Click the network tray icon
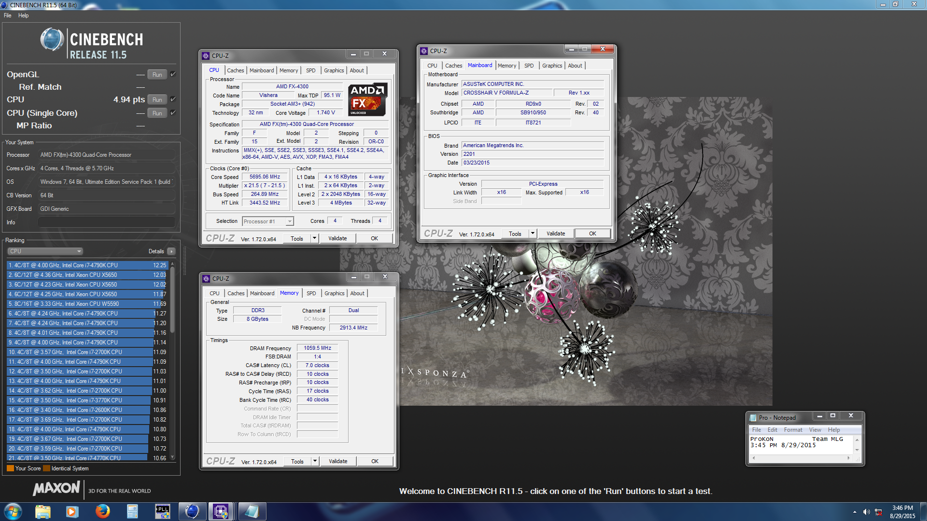The height and width of the screenshot is (521, 927). coord(878,512)
